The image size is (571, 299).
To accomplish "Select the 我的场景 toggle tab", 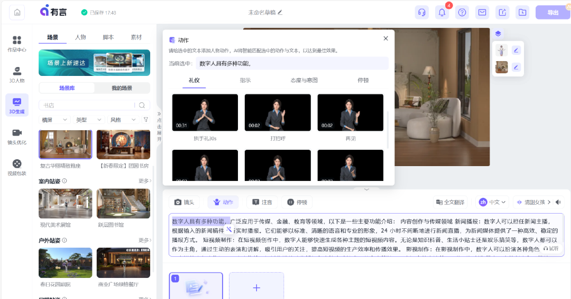I will 122,88.
